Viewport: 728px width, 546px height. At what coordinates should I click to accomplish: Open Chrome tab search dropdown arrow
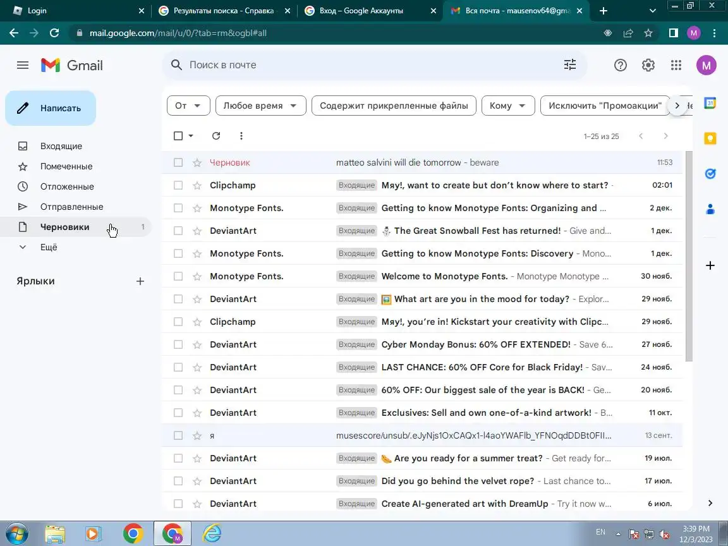pos(652,11)
